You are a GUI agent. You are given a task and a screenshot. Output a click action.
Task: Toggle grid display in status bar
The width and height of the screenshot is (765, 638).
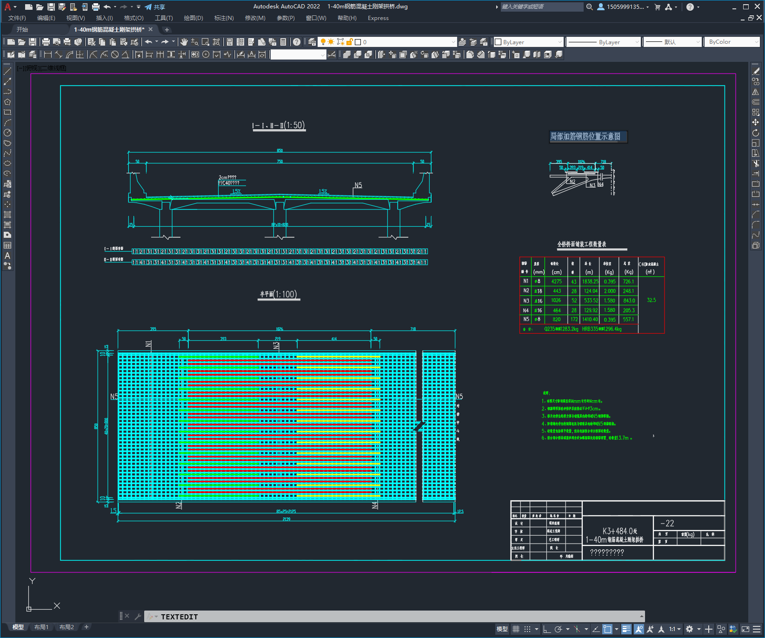point(516,629)
